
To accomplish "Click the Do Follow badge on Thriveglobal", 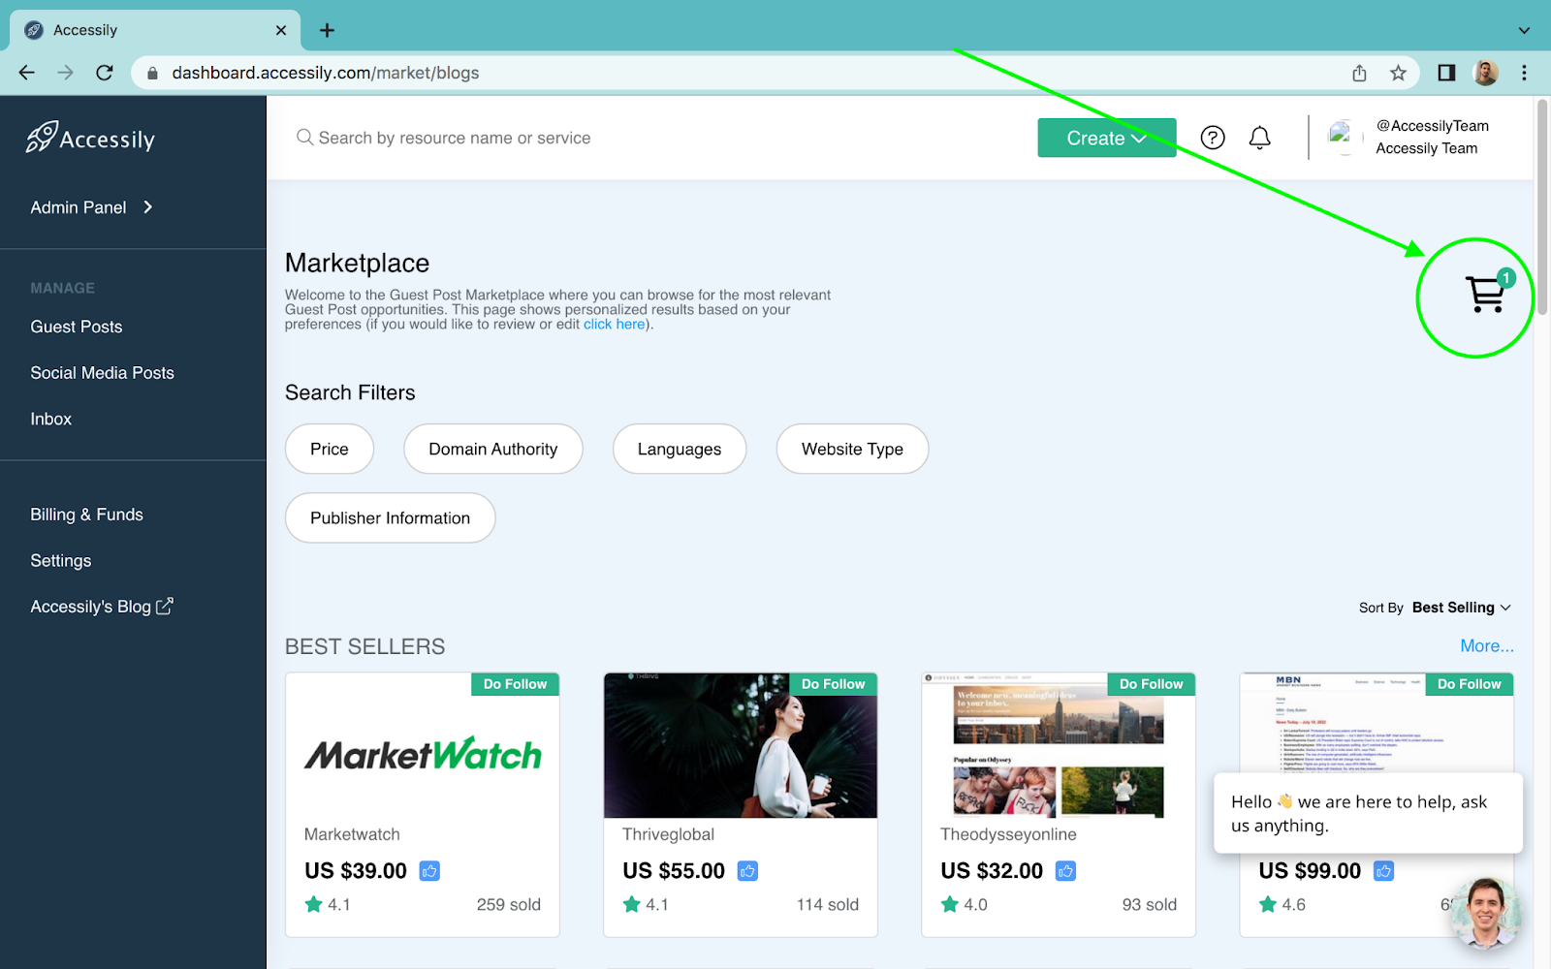I will point(833,684).
